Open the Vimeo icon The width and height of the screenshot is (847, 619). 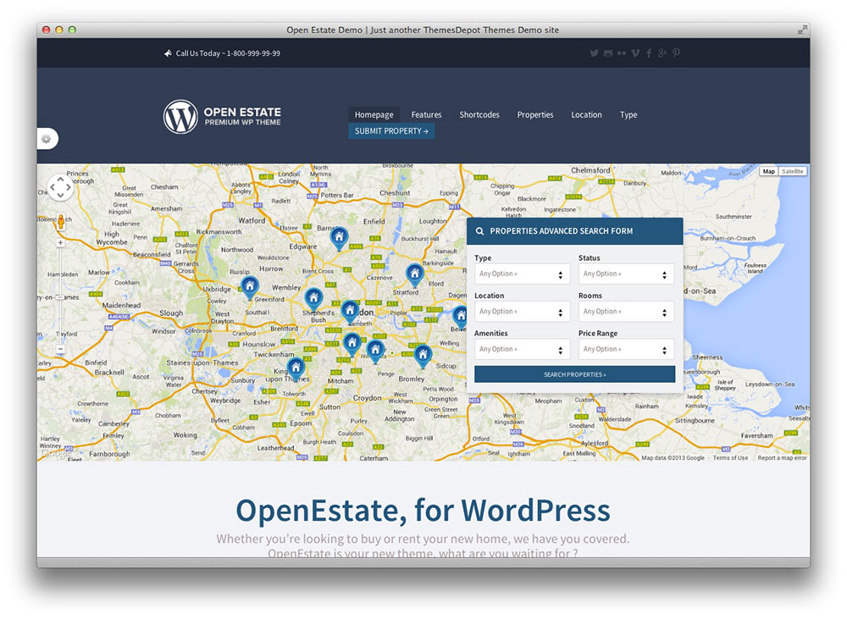click(x=635, y=53)
